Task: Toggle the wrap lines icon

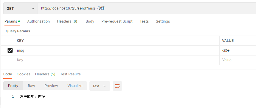Action: coord(117,86)
